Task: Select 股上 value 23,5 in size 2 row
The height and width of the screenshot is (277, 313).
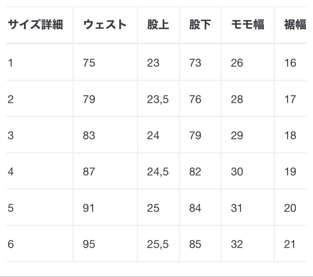Action: (158, 99)
